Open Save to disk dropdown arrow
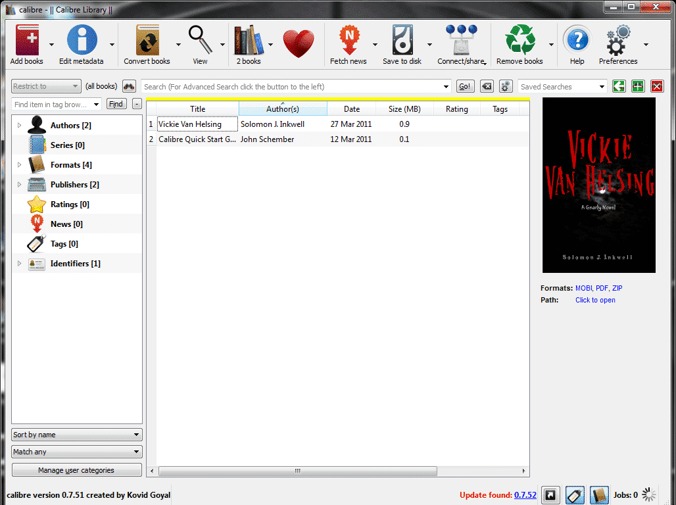Screen dimensions: 676x505 (x=429, y=45)
